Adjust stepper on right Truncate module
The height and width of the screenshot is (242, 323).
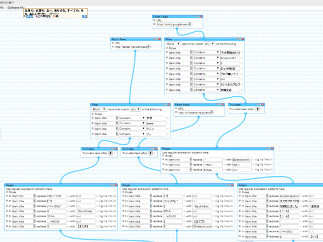pos(257,109)
